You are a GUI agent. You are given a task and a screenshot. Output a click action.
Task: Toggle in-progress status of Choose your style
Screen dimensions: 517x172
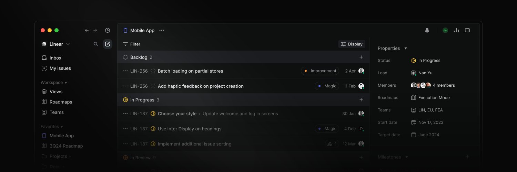(153, 114)
